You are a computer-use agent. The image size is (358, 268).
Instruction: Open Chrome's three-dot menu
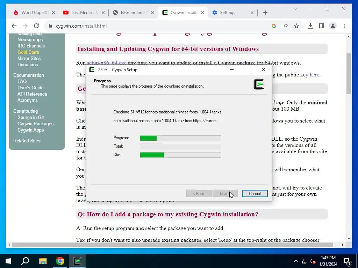pyautogui.click(x=344, y=26)
